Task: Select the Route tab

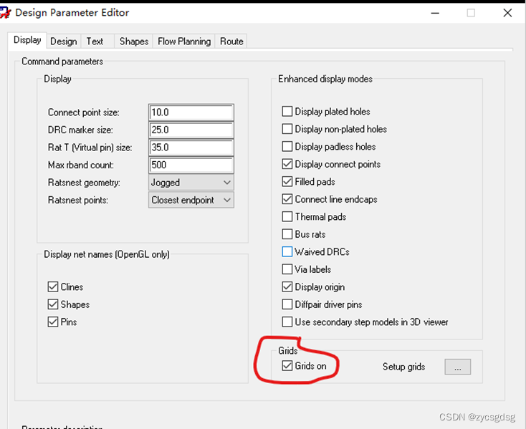Action: (231, 42)
